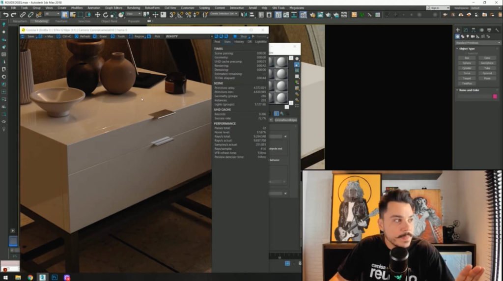503x281 pixels.
Task: Click the Undo arrow in main toolbar
Action: coord(5,15)
